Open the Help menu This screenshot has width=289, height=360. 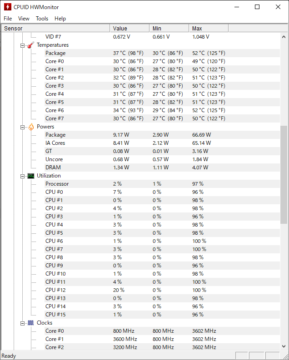(60, 19)
